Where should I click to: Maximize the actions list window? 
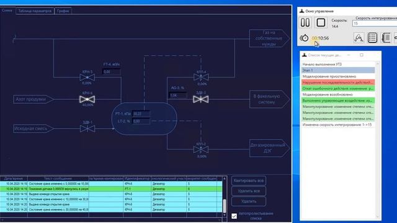point(362,55)
